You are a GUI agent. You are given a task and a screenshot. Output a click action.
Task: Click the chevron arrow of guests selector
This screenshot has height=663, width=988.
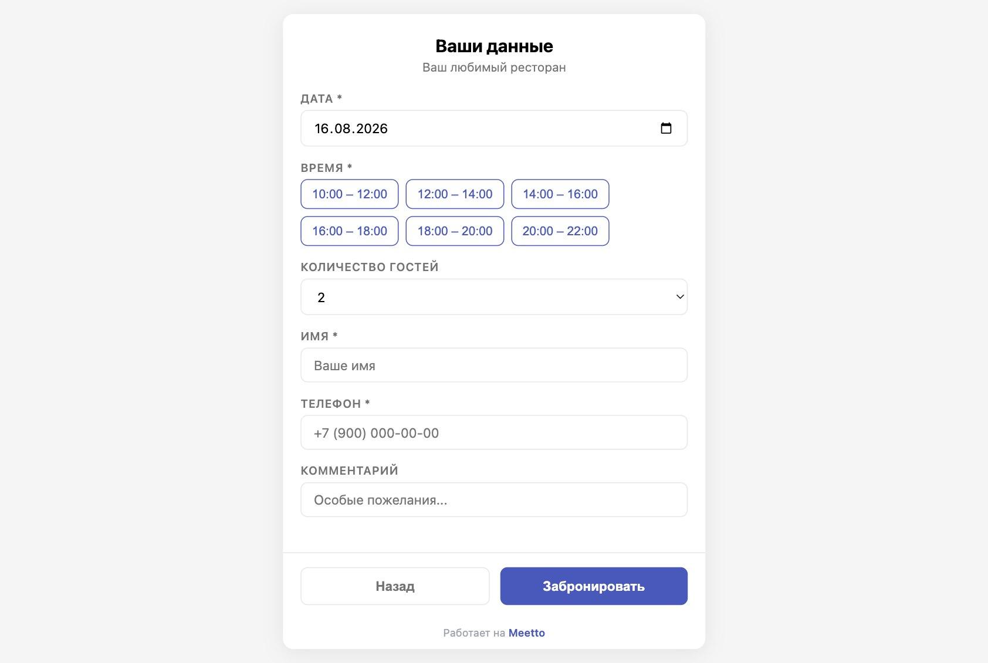[680, 297]
